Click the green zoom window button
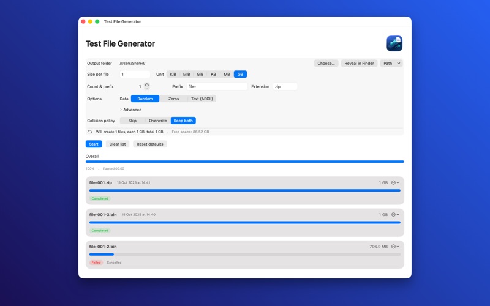490x306 pixels. coord(97,21)
